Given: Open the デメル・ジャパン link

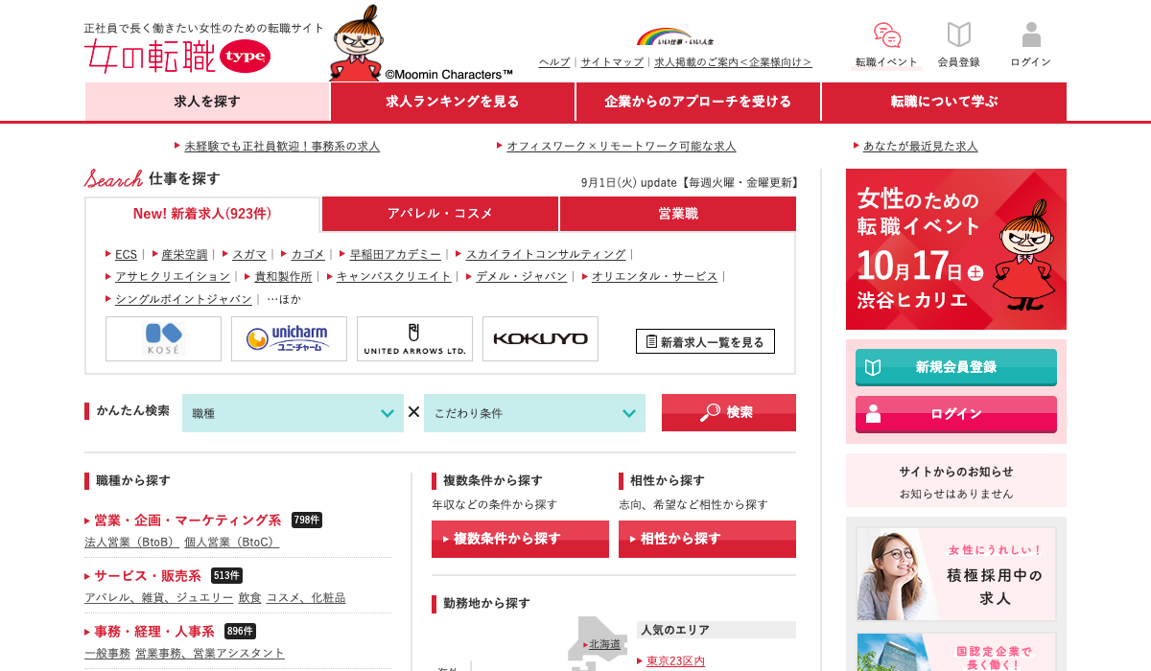Looking at the screenshot, I should click(522, 276).
